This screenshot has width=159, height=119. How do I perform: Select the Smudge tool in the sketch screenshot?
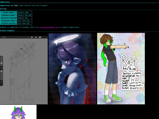pyautogui.click(x=32, y=37)
